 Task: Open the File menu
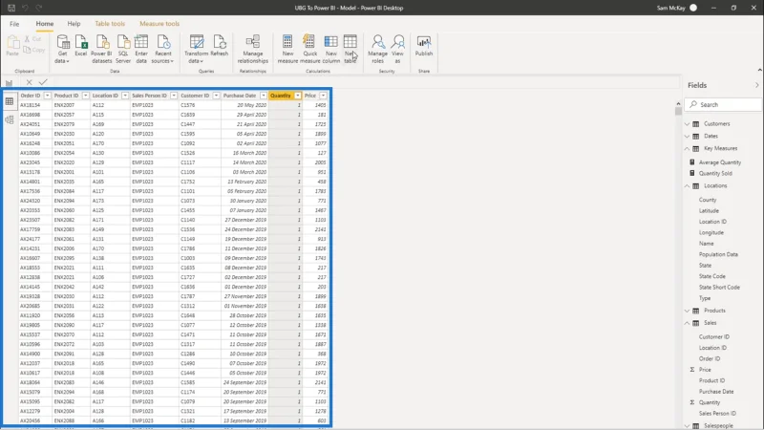[x=14, y=23]
